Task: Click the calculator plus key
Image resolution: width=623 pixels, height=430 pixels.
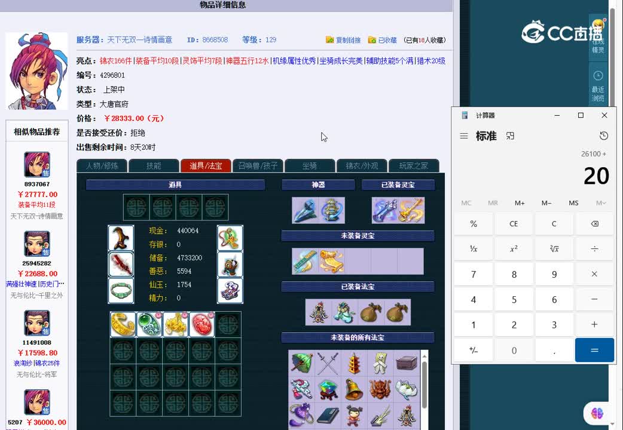Action: pyautogui.click(x=594, y=325)
